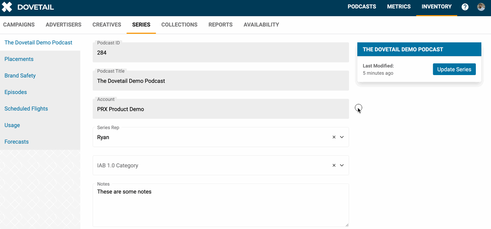491x229 pixels.
Task: Select the Inventory menu
Action: click(437, 7)
